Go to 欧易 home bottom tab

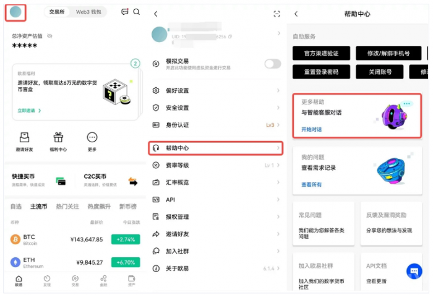(19, 281)
